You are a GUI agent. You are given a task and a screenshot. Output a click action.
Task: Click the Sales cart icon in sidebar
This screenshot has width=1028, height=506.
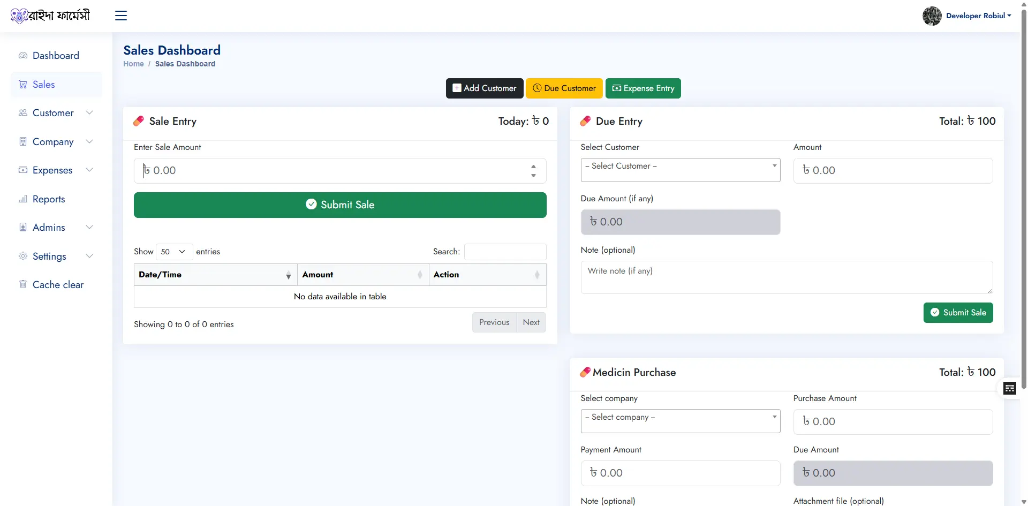pos(23,85)
